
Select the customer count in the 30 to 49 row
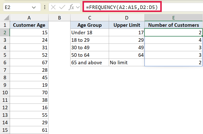pyautogui.click(x=173, y=47)
